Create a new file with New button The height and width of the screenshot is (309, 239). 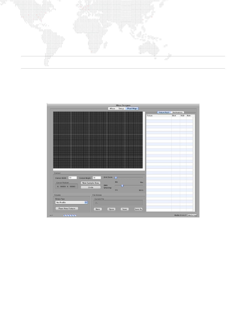coord(98,209)
